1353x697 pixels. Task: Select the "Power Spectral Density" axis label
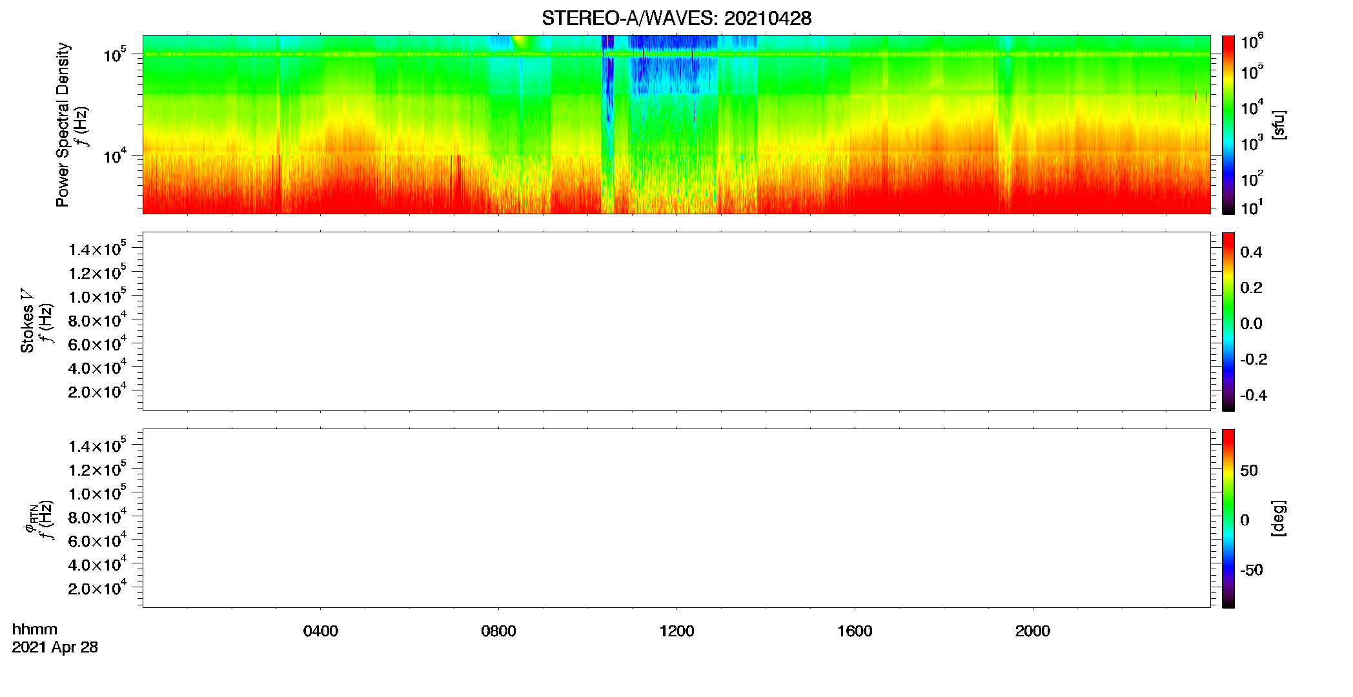pos(63,125)
